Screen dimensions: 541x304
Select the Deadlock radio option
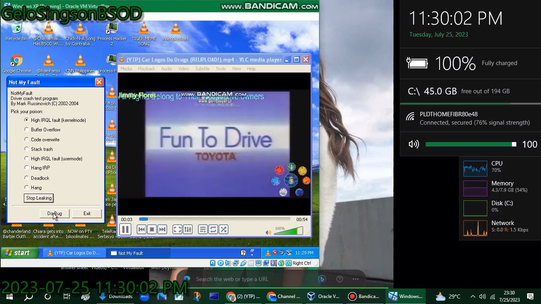pyautogui.click(x=37, y=178)
